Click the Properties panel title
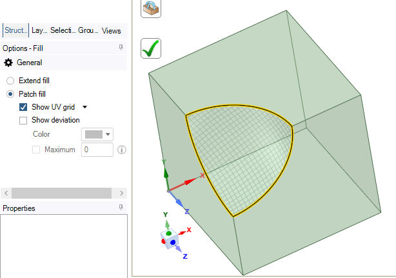The width and height of the screenshot is (396, 278). pyautogui.click(x=19, y=208)
